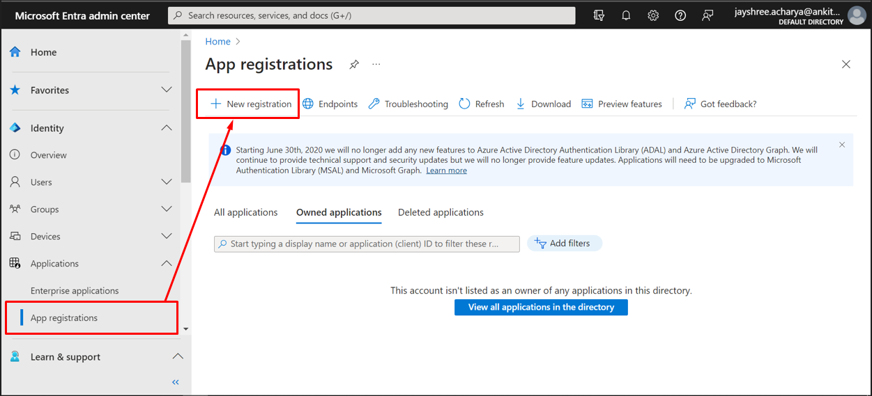The width and height of the screenshot is (872, 396).
Task: Open the ellipsis more options menu
Action: click(376, 65)
